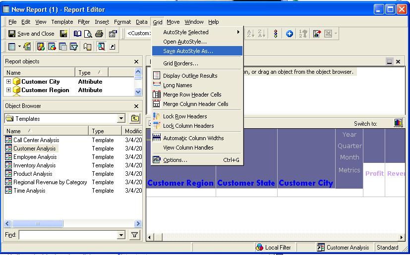Select Grid Borders menu entry

tap(197, 63)
